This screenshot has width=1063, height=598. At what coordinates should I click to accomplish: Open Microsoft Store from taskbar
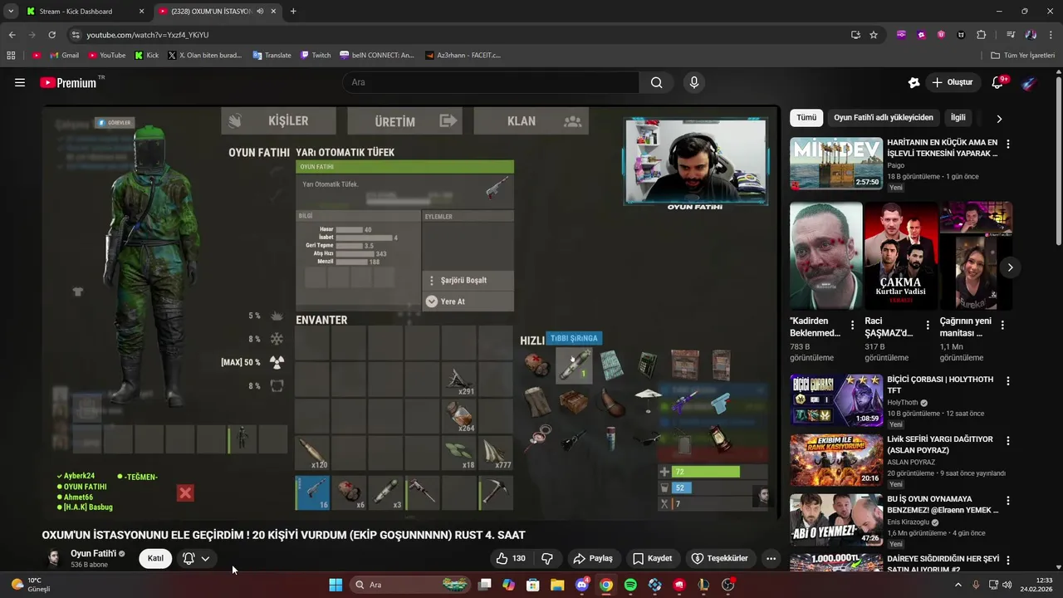coord(533,585)
